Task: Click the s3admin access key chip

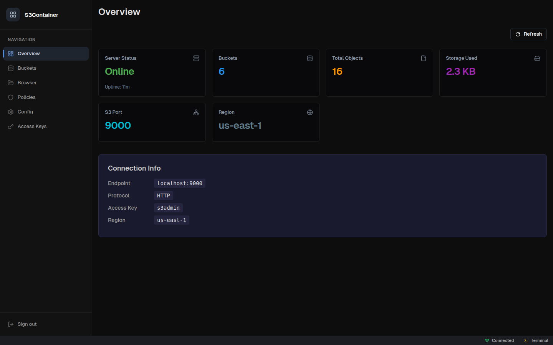Action: pyautogui.click(x=168, y=207)
